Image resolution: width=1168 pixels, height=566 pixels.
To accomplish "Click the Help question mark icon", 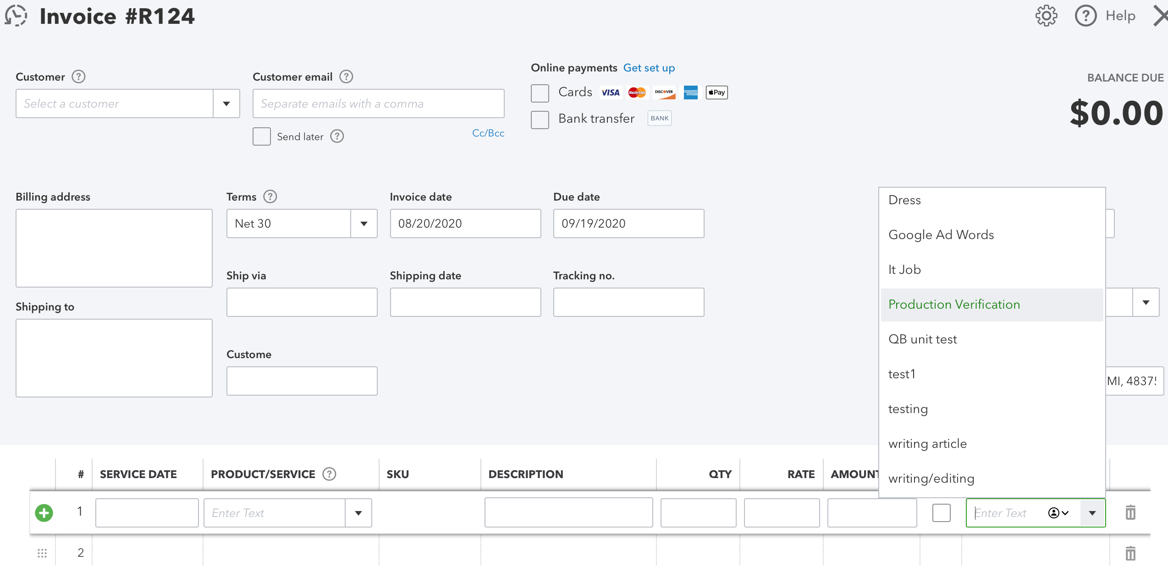I will coord(1085,16).
